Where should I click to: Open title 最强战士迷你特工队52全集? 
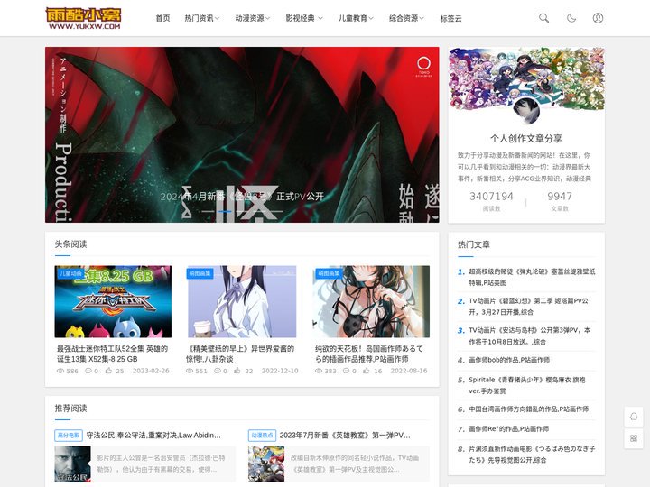pyautogui.click(x=112, y=354)
